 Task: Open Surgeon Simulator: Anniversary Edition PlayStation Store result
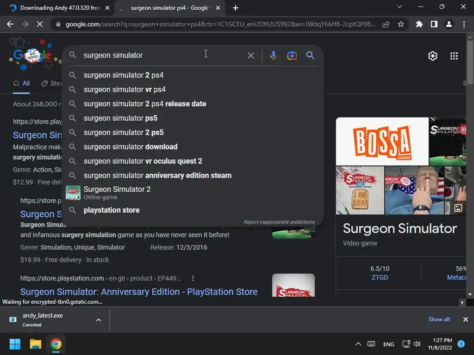pos(139,292)
